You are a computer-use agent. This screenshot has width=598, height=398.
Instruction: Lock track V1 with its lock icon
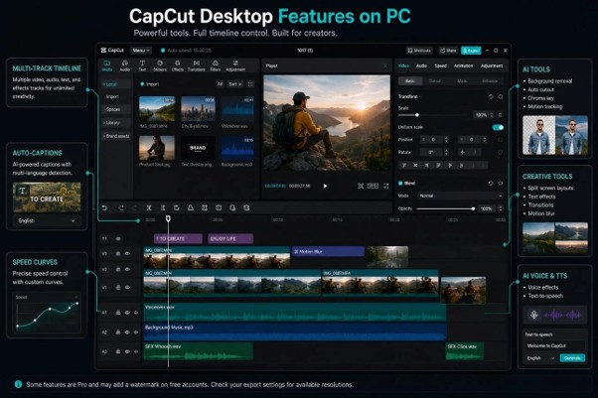[118, 288]
